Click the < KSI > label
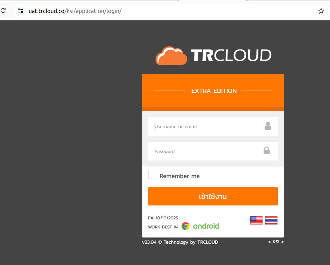Screen dimensions: 330x265 pos(276,242)
